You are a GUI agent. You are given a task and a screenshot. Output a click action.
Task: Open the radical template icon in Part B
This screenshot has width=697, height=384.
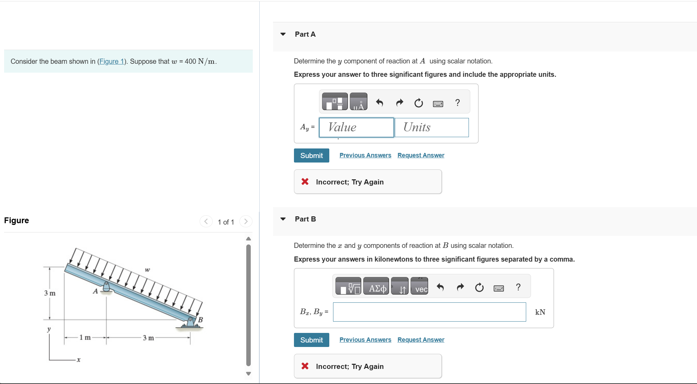348,286
